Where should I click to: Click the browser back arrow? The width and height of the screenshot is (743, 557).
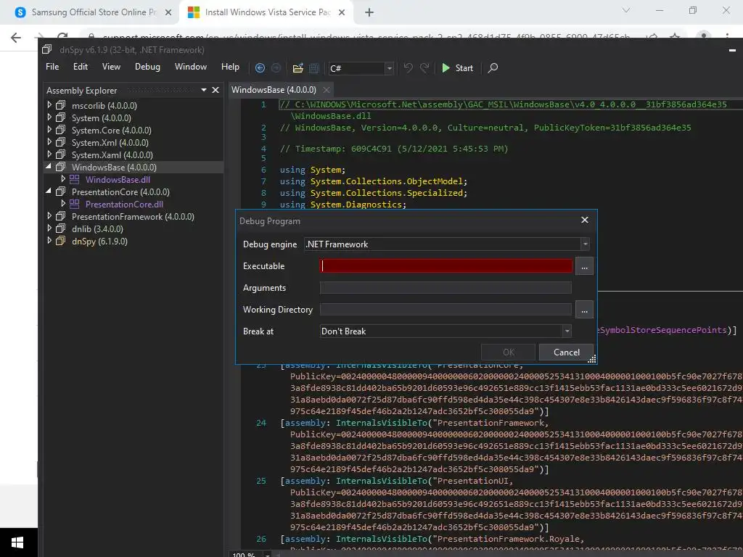(16, 38)
